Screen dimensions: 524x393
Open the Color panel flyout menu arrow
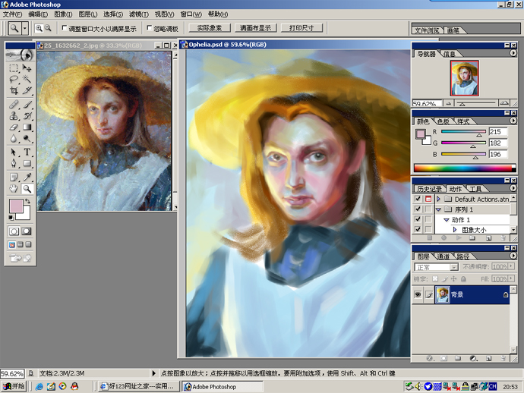tap(513, 121)
